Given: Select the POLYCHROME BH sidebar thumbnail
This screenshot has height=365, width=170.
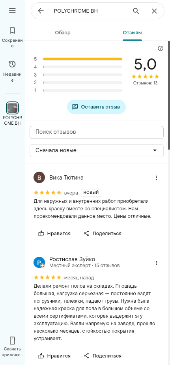Looking at the screenshot, I should point(12,108).
